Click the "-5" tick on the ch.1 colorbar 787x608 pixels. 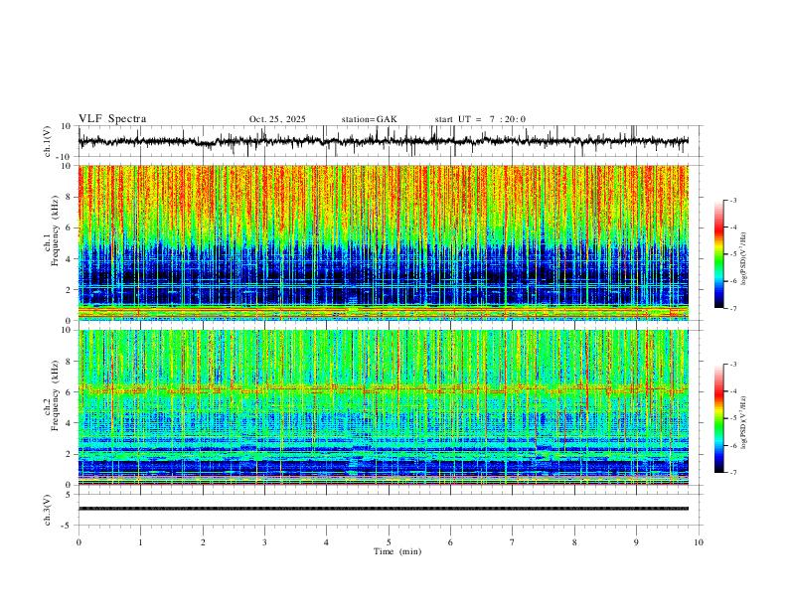(x=732, y=254)
